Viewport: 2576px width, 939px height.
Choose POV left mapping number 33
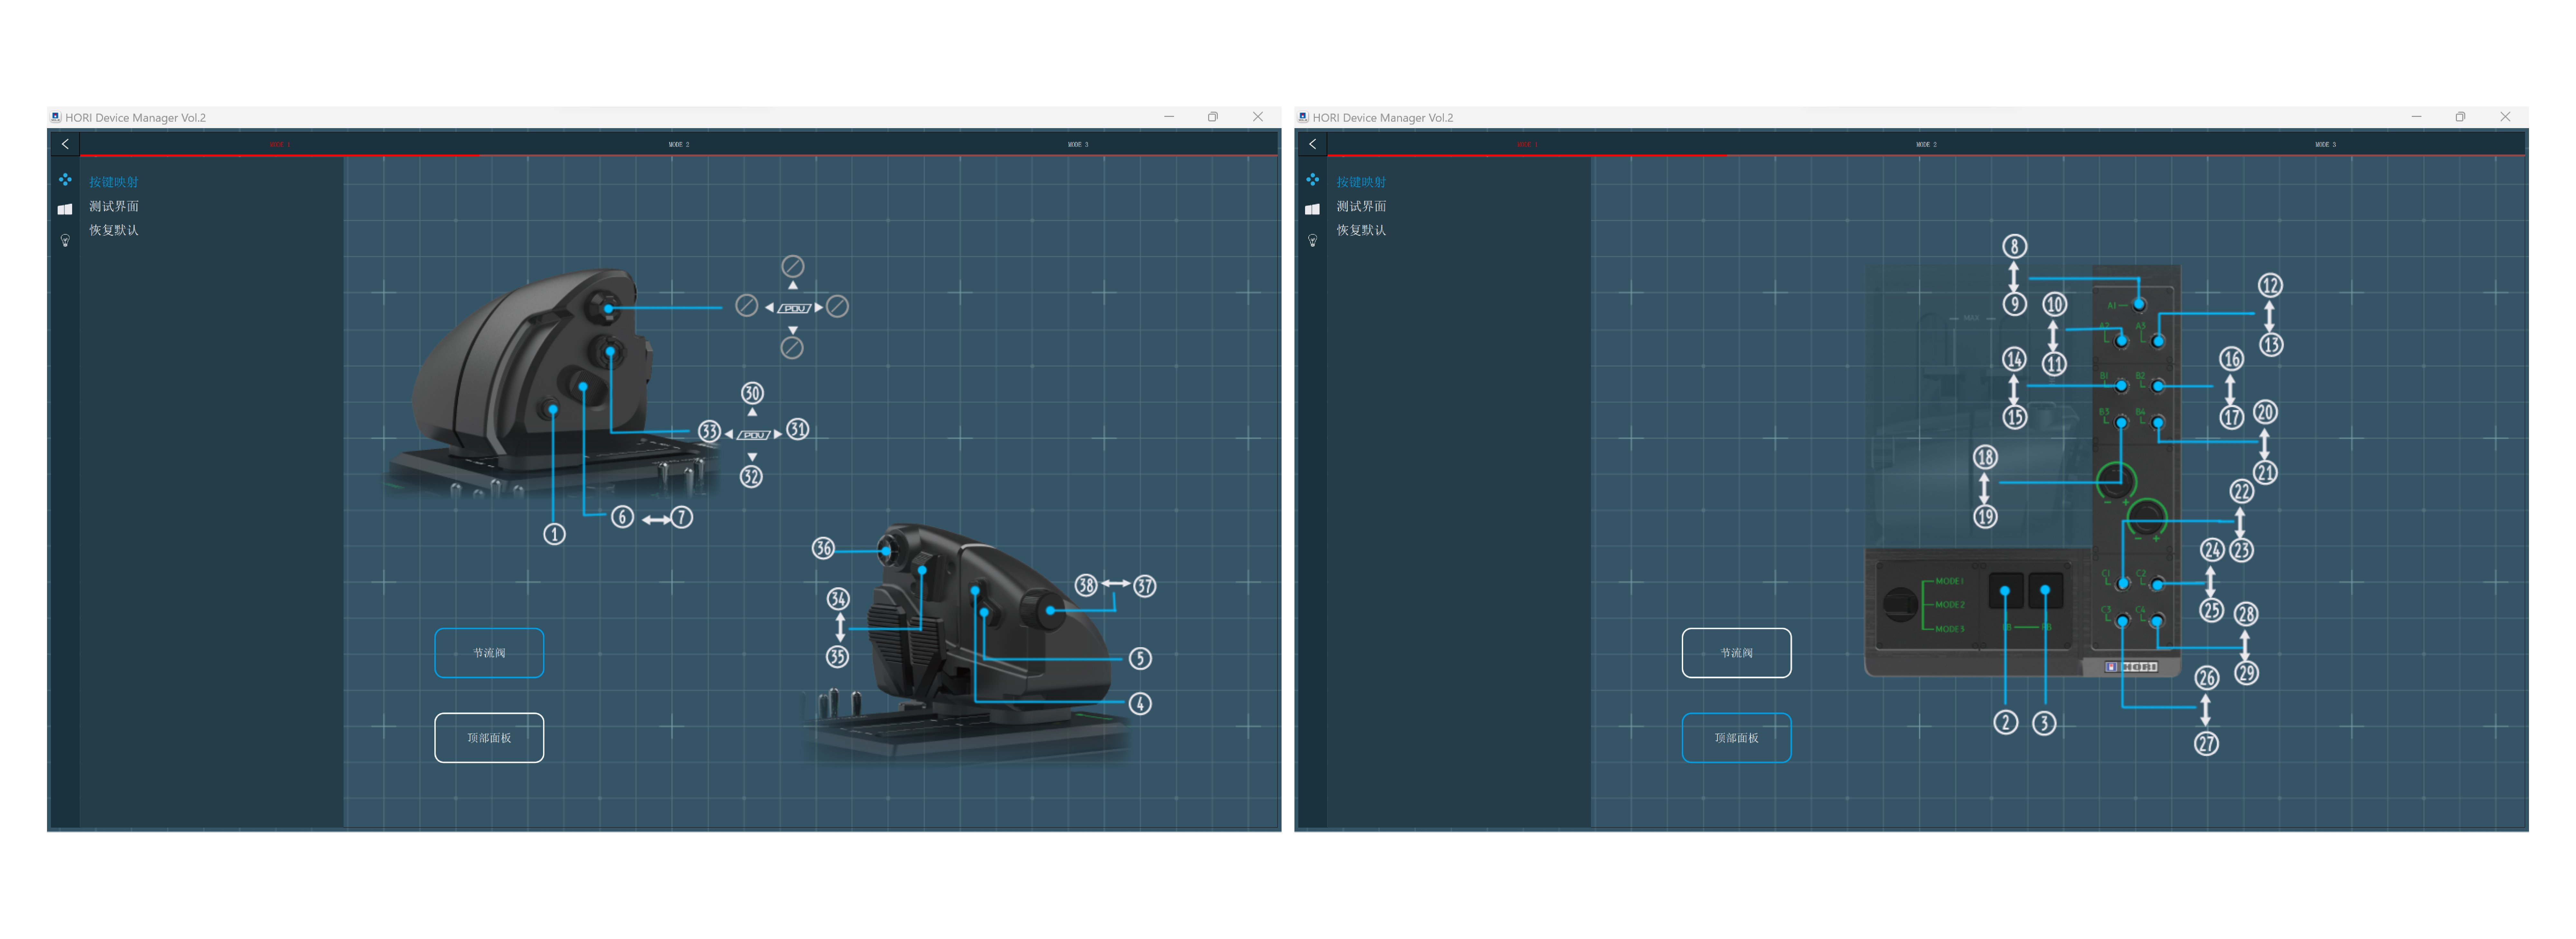coord(709,431)
